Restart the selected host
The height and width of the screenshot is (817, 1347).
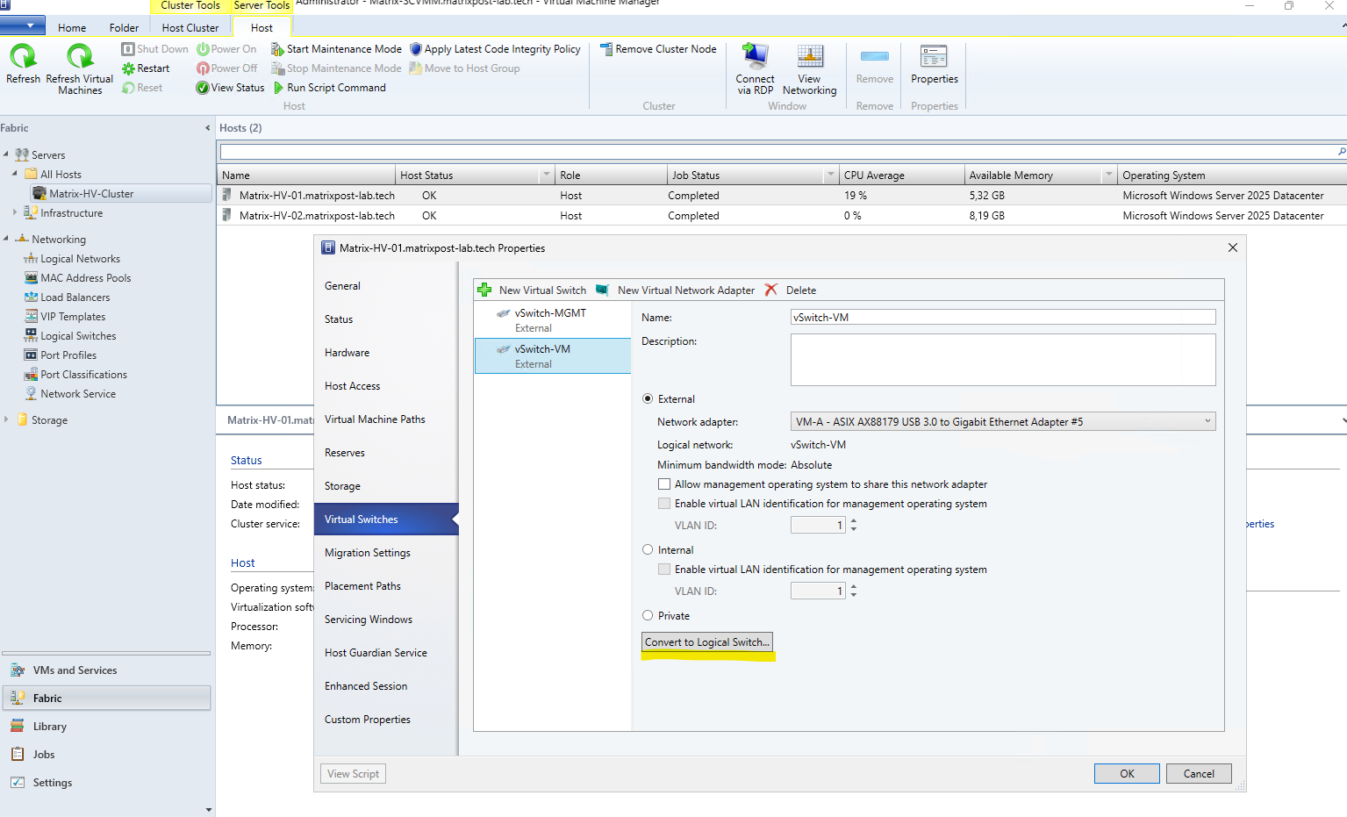point(146,68)
